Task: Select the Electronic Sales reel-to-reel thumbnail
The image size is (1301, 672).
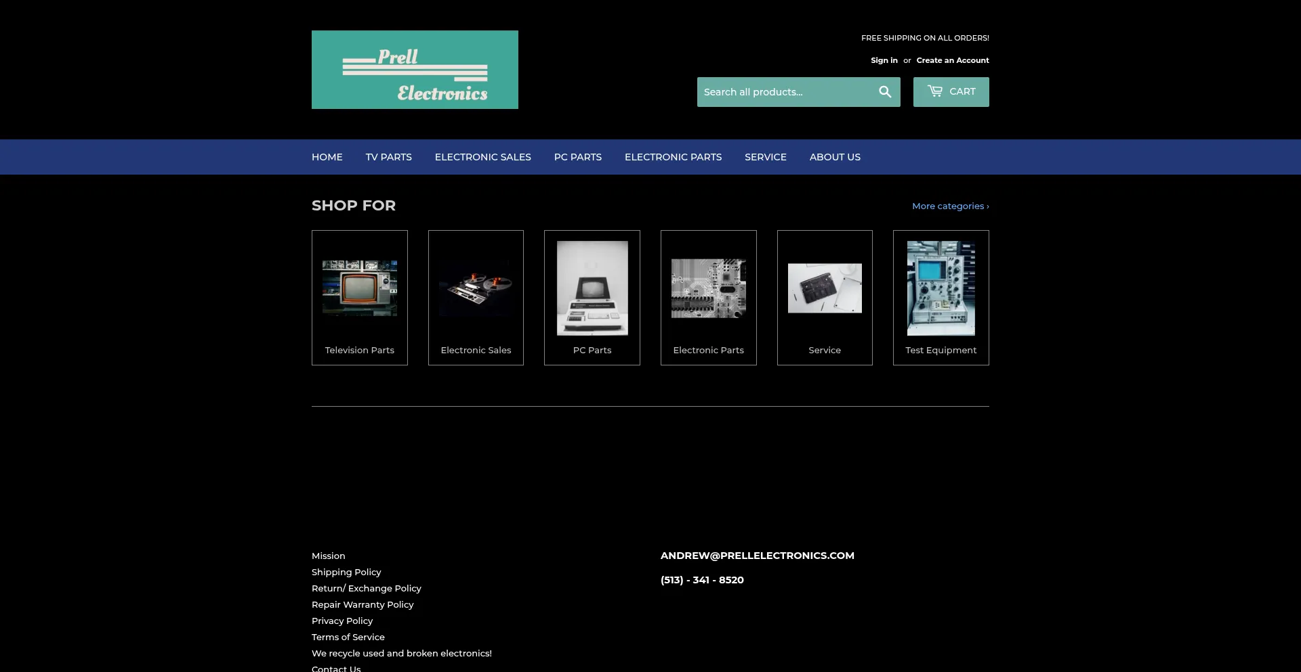Action: (476, 288)
